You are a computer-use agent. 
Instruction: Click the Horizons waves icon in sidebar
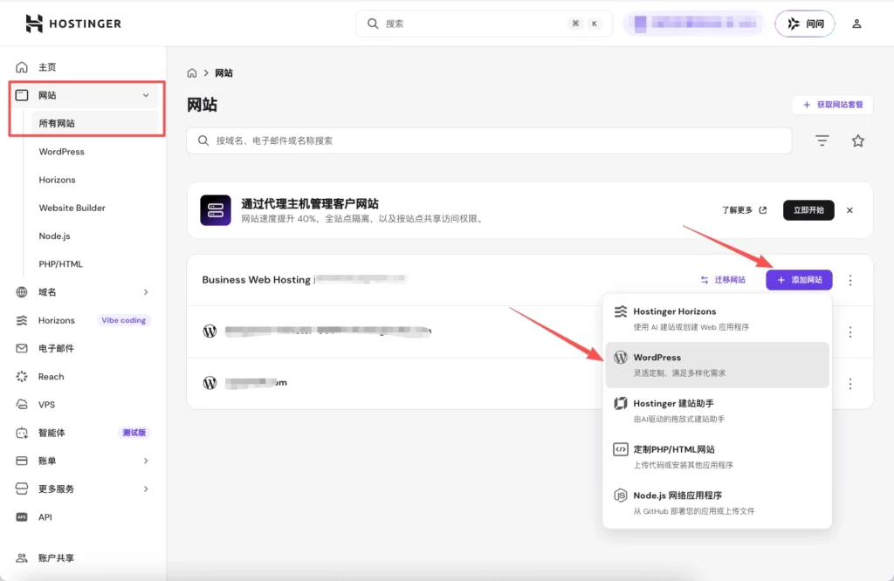click(x=22, y=320)
